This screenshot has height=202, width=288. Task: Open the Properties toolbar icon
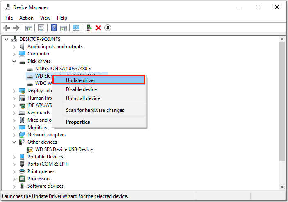tap(41, 28)
